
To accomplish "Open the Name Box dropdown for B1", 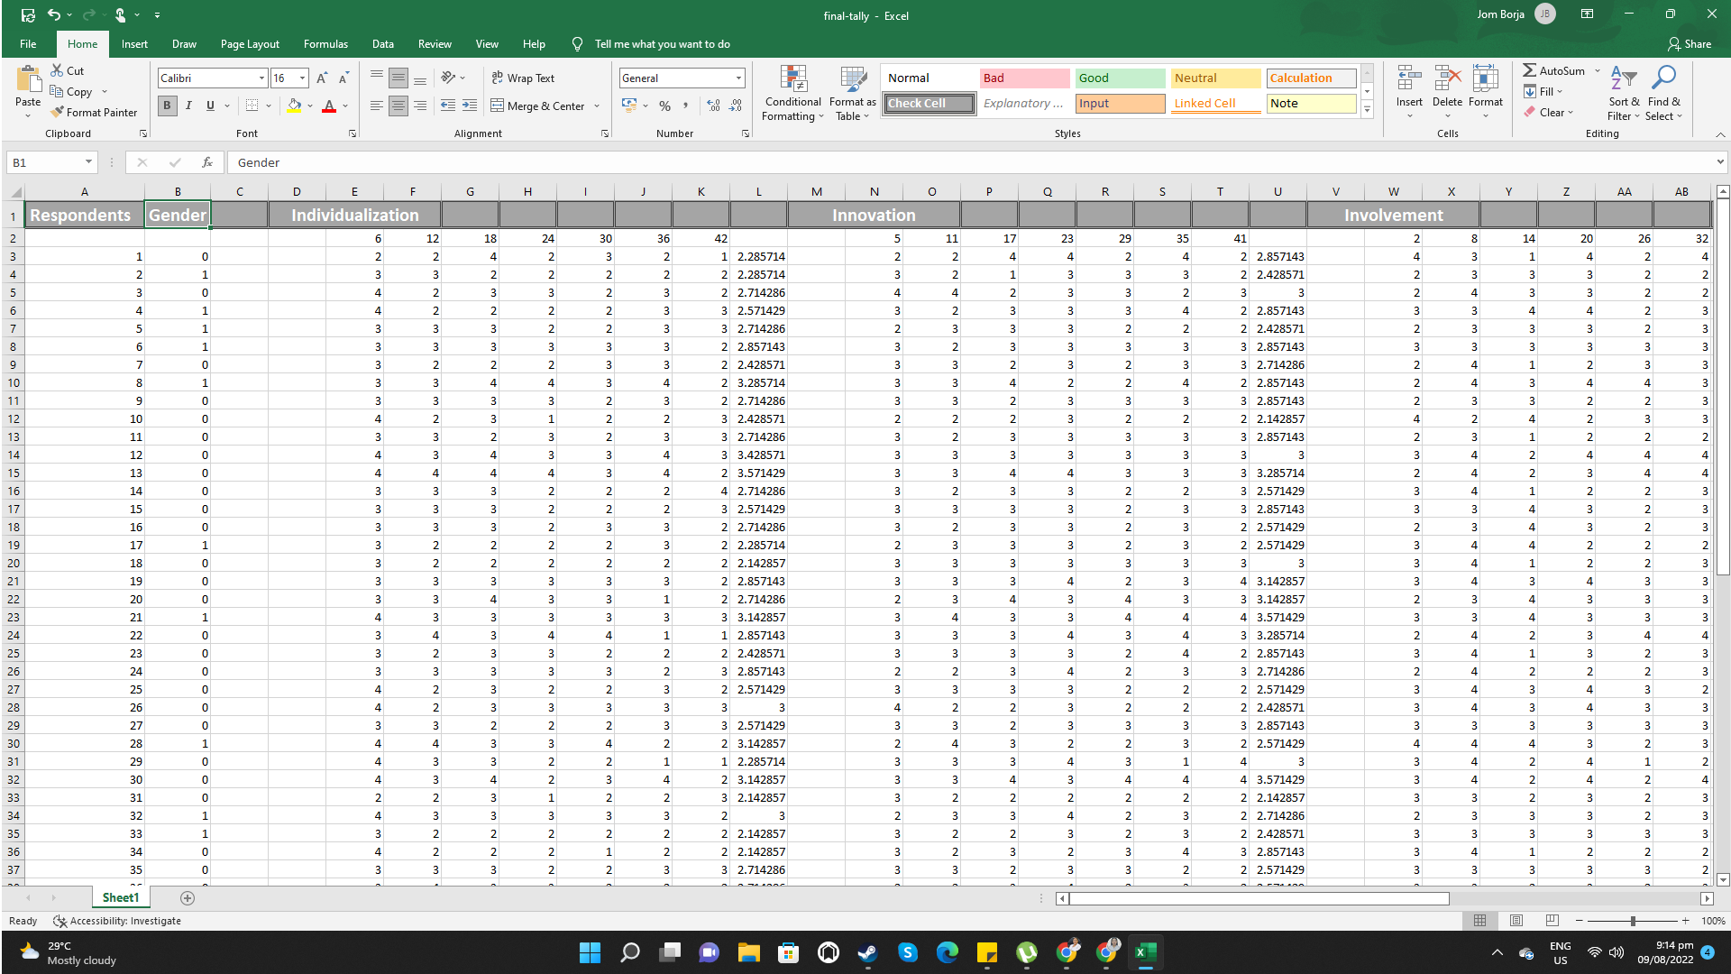I will (88, 162).
